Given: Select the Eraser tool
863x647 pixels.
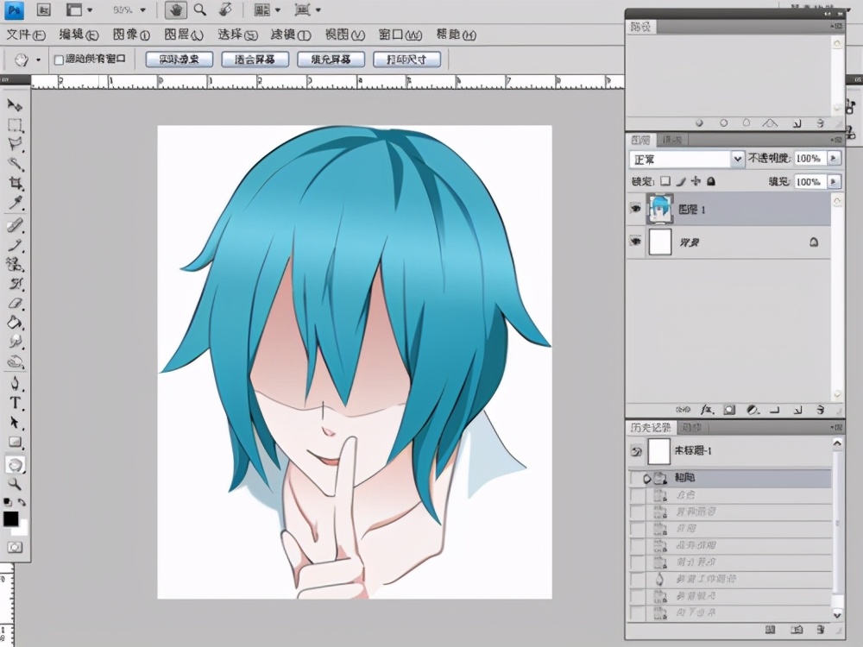Looking at the screenshot, I should coord(15,304).
